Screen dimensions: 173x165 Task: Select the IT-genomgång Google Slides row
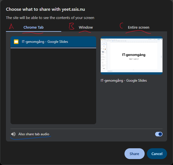click(53, 42)
